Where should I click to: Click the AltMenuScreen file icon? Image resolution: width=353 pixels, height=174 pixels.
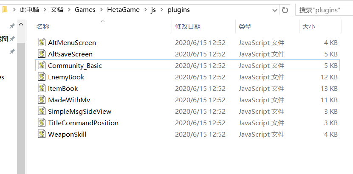coord(42,42)
